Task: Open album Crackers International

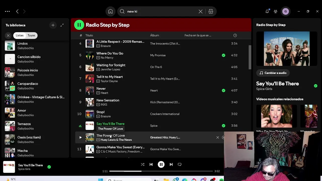Action: [x=165, y=114]
